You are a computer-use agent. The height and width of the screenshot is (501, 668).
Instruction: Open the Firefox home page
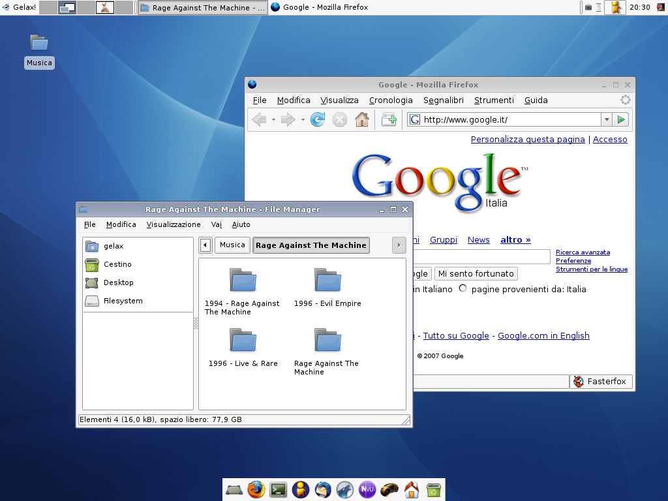(361, 120)
